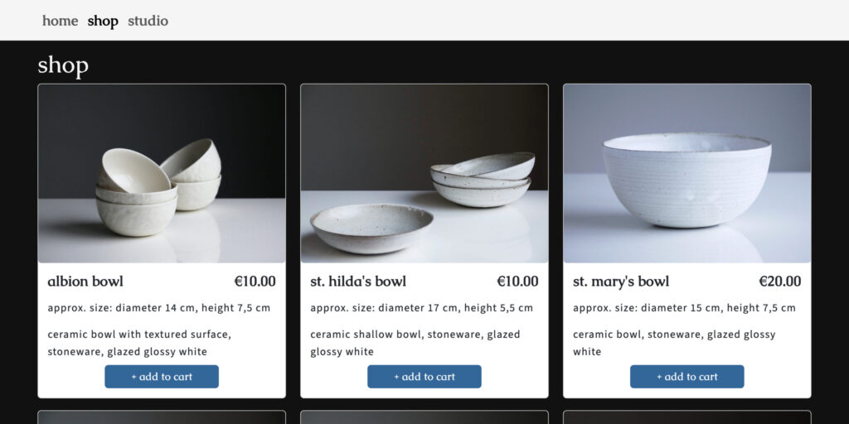Image resolution: width=849 pixels, height=424 pixels.
Task: Click the albion bowl €10.00 price
Action: pyautogui.click(x=255, y=282)
